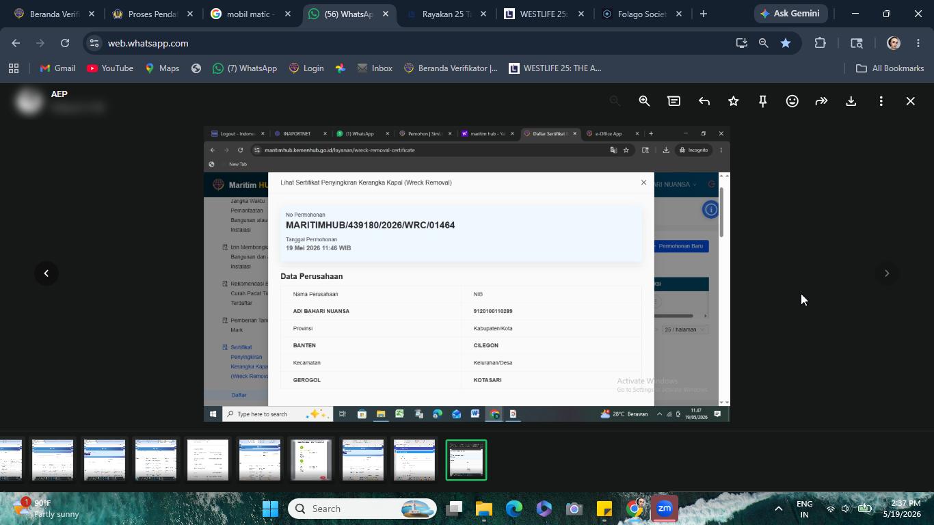Click the zoom in magnifier icon

644,101
